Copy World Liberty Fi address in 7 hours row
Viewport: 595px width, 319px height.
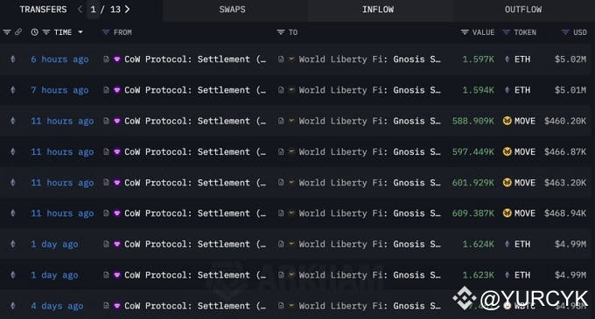281,90
